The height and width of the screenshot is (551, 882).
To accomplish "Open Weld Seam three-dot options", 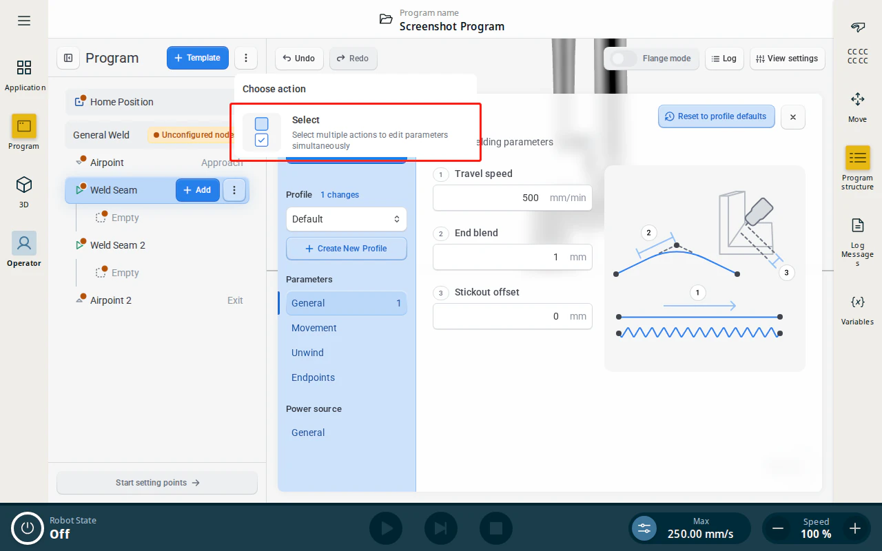I will pyautogui.click(x=234, y=190).
